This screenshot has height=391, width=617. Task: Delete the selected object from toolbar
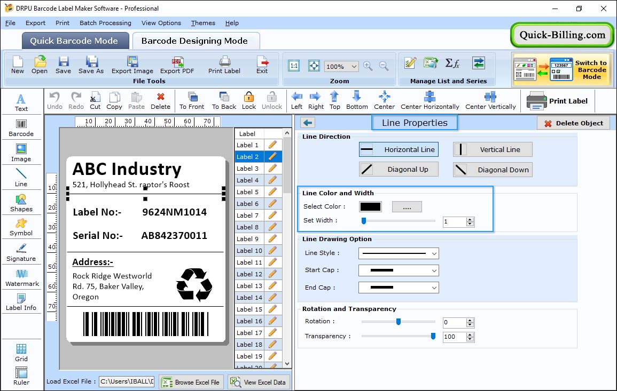click(x=161, y=101)
